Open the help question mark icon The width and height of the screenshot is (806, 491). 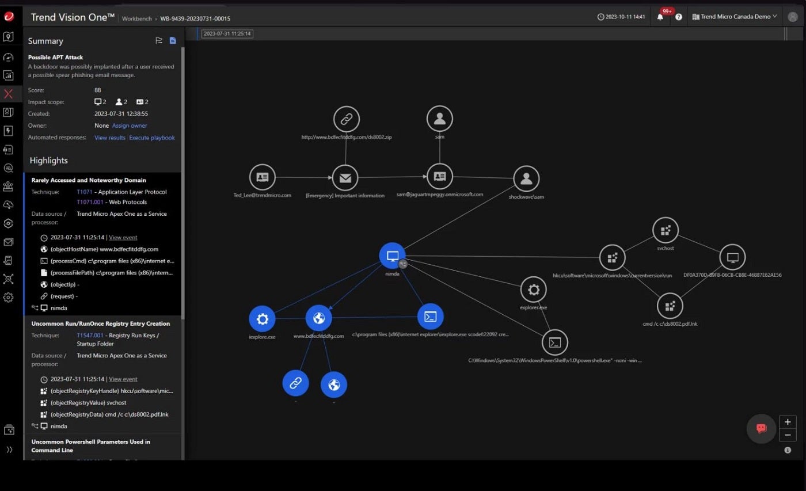click(679, 17)
